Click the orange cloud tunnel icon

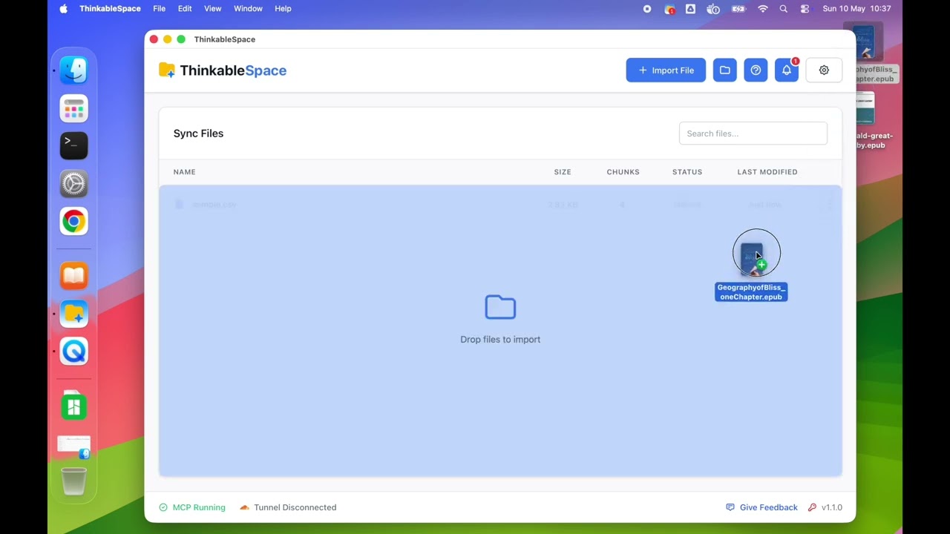pyautogui.click(x=244, y=507)
